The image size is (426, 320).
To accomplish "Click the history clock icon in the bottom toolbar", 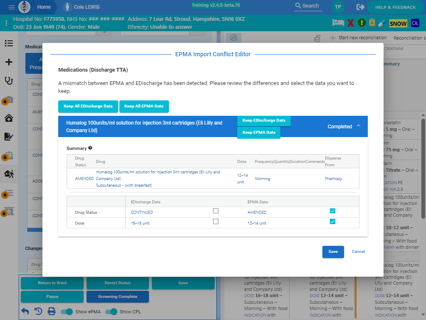I will [x=38, y=311].
